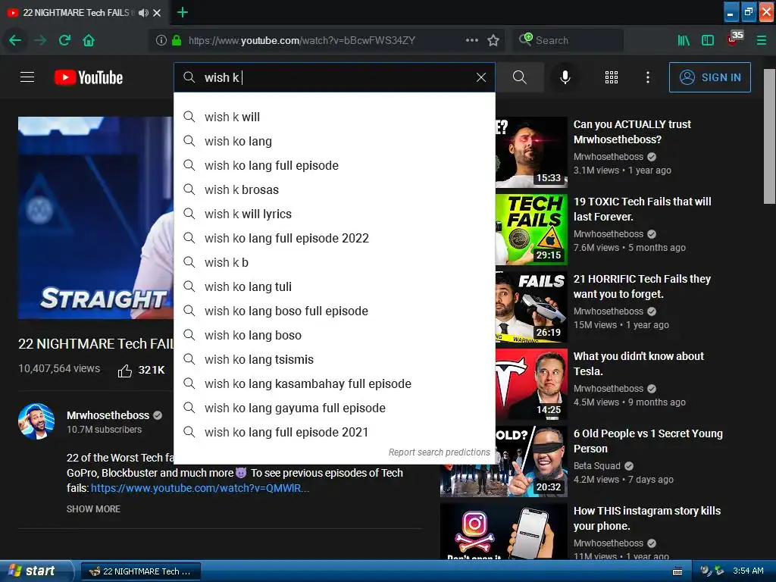The image size is (776, 582).
Task: Click the address bar URL
Action: [x=302, y=40]
